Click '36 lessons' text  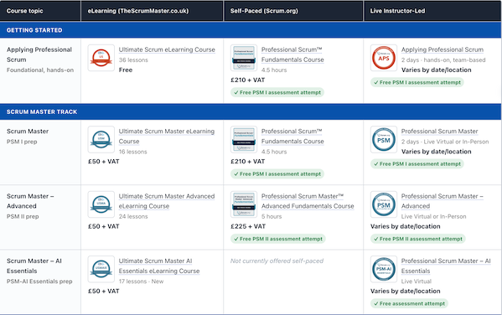pyautogui.click(x=133, y=59)
